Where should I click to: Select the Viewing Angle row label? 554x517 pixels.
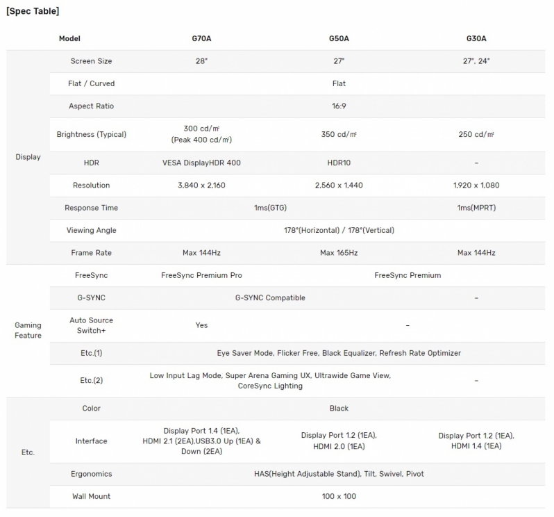click(x=91, y=230)
